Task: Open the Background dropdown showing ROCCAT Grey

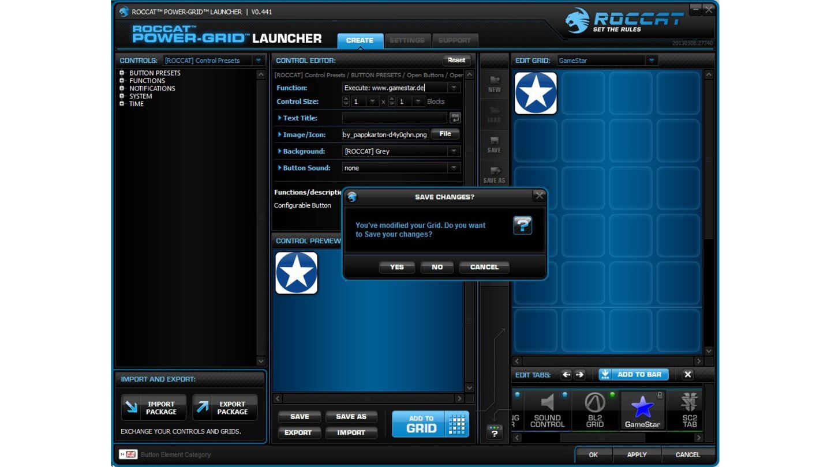Action: pyautogui.click(x=454, y=151)
